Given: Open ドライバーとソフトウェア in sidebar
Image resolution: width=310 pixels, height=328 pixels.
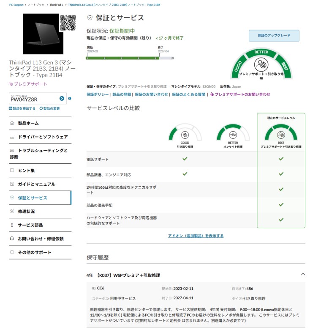Looking at the screenshot, I should (40, 137).
